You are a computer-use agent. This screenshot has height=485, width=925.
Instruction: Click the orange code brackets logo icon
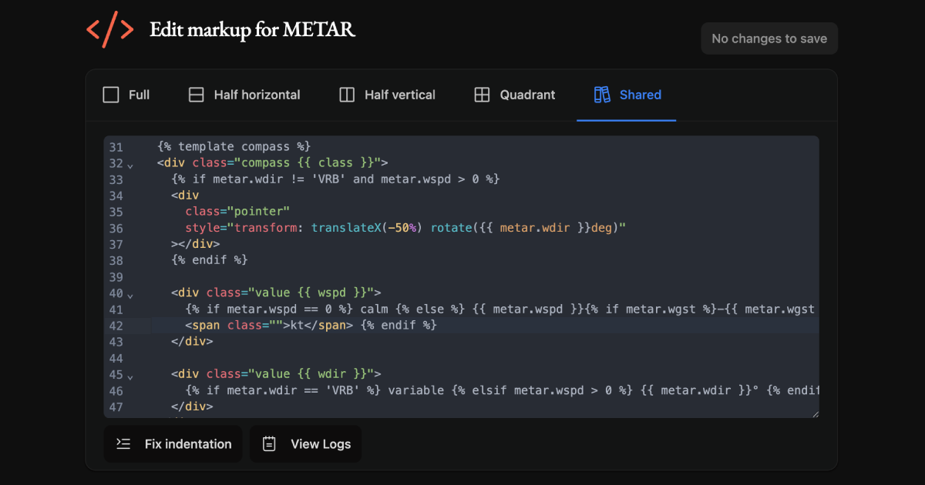(x=109, y=29)
